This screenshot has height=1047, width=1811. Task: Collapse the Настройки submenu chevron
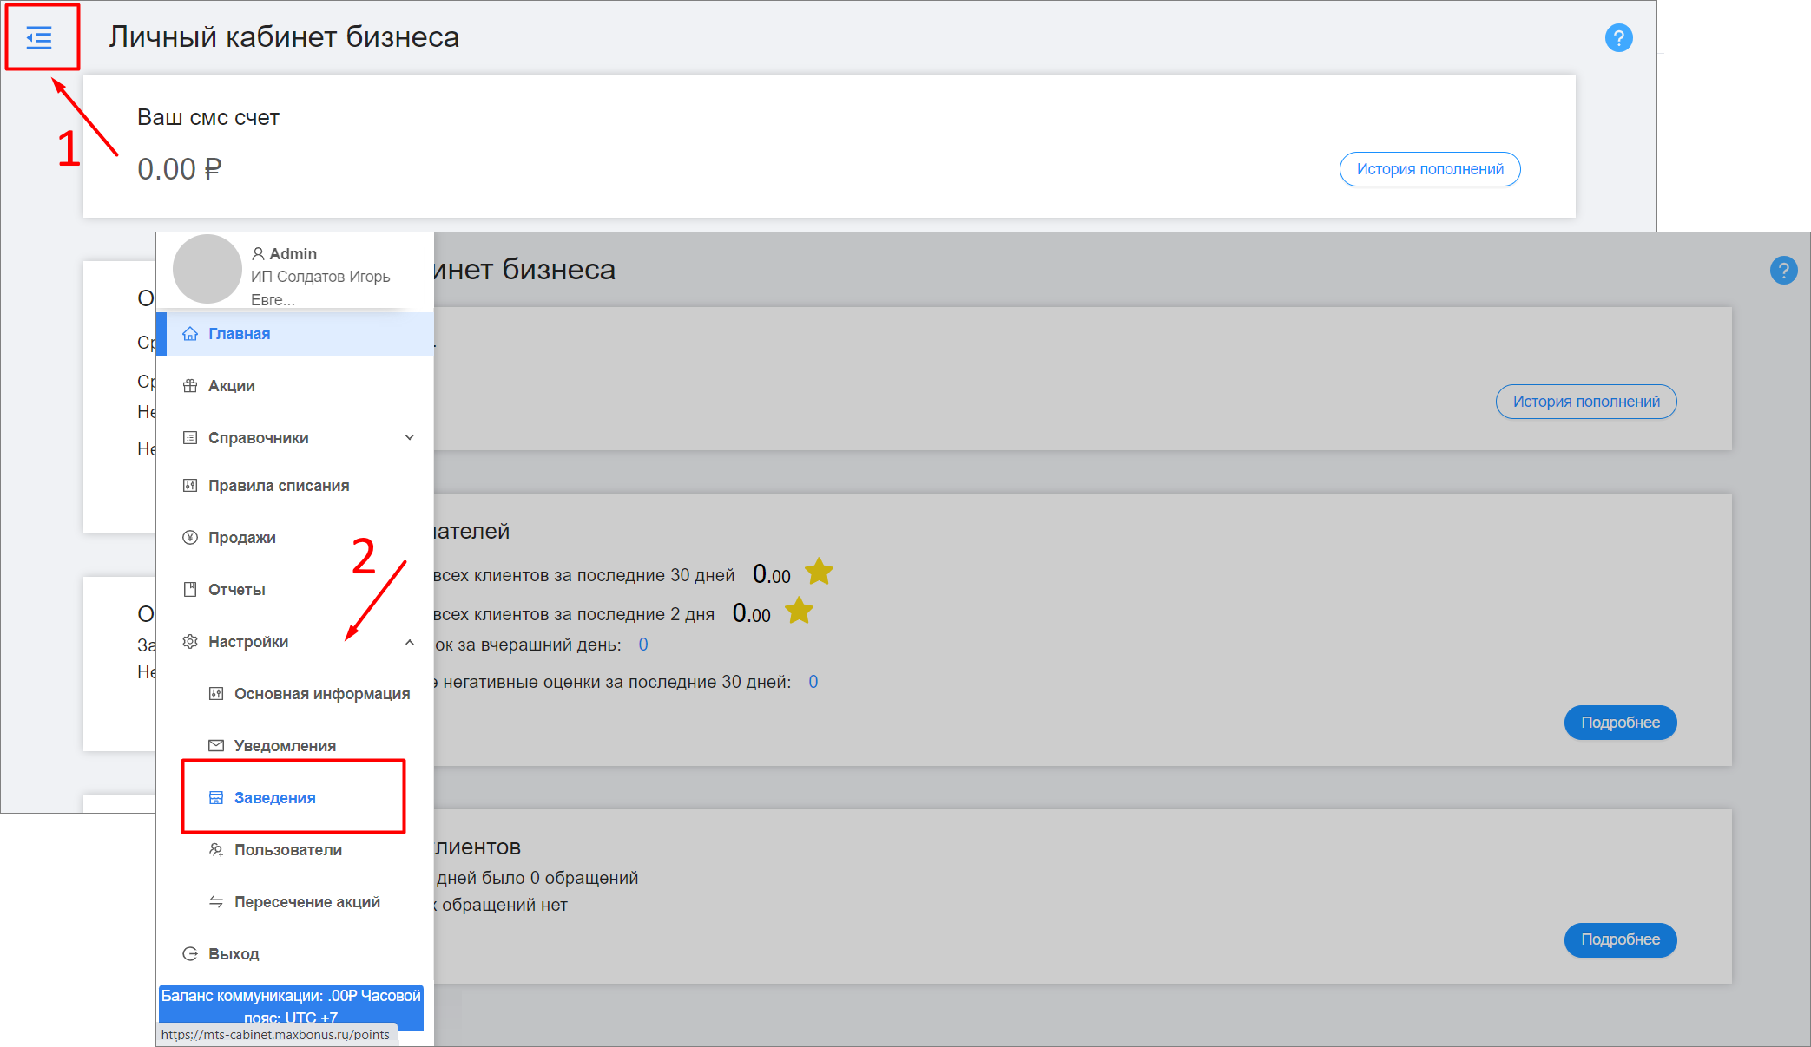[x=410, y=642]
